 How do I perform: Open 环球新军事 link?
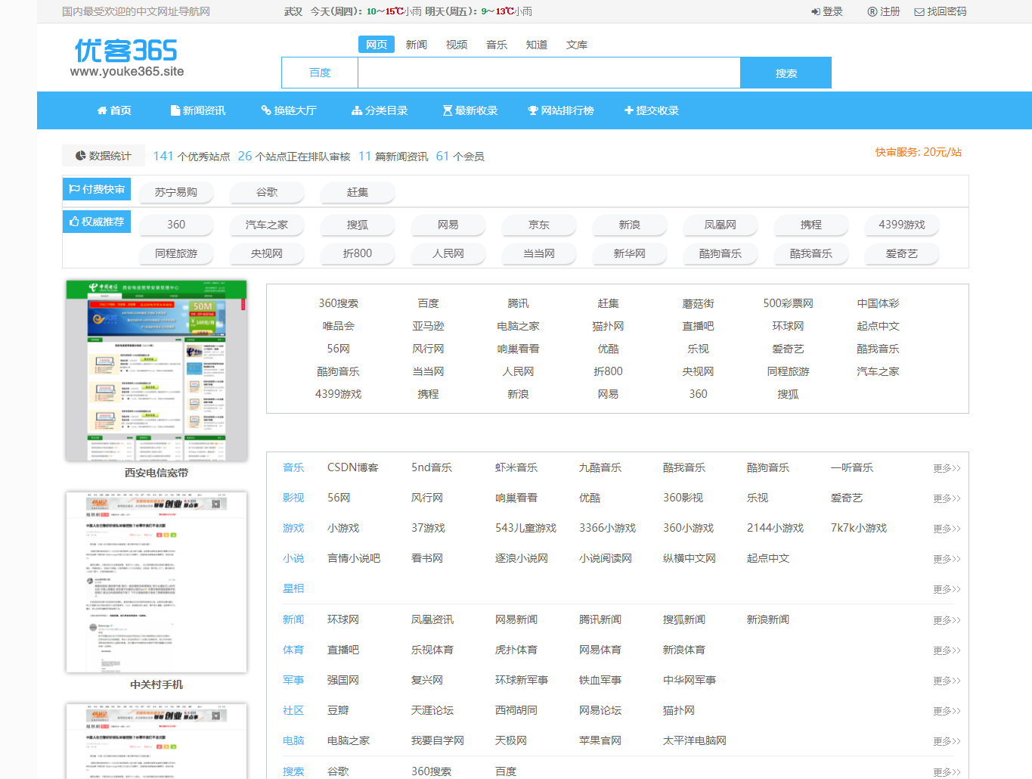pyautogui.click(x=522, y=680)
